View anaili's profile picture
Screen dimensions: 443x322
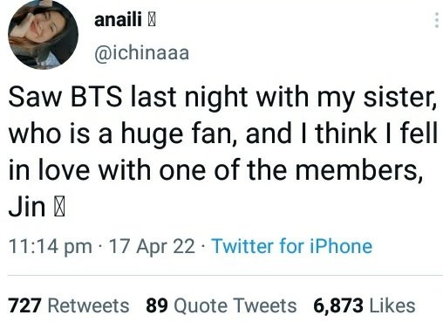[x=43, y=34]
